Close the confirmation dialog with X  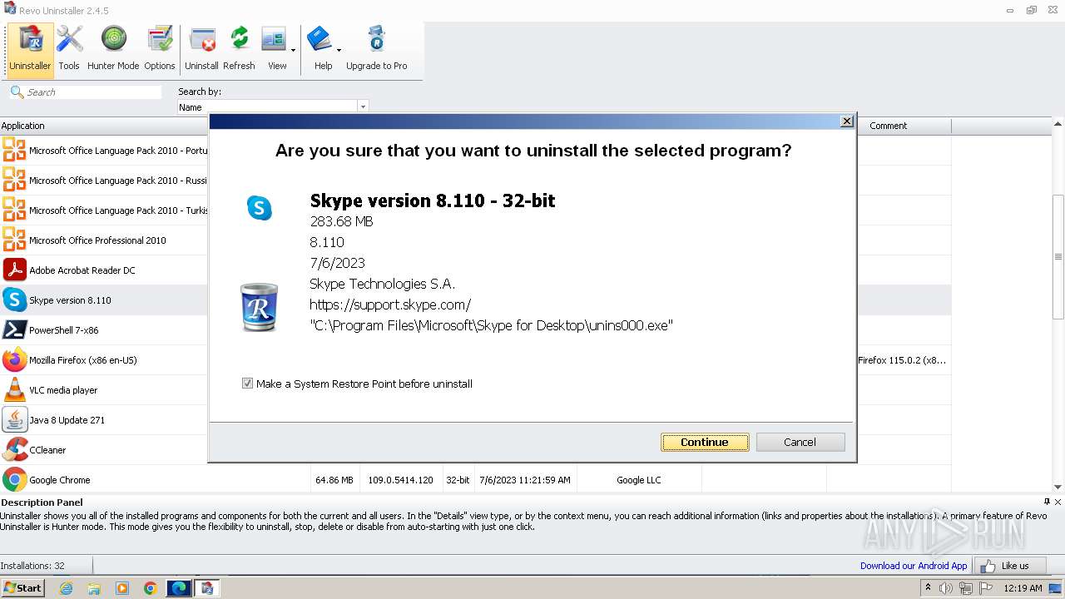tap(846, 121)
